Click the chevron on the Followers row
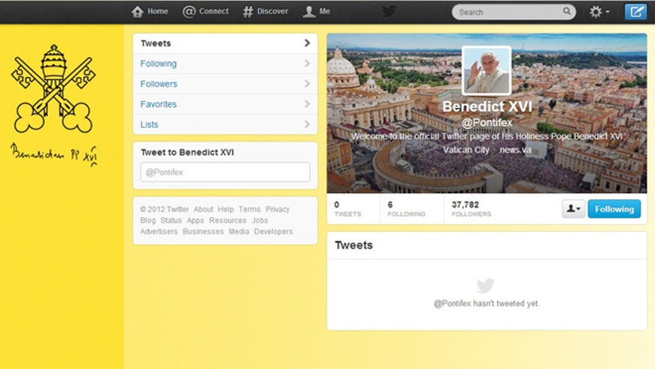Image resolution: width=655 pixels, height=369 pixels. pos(307,84)
